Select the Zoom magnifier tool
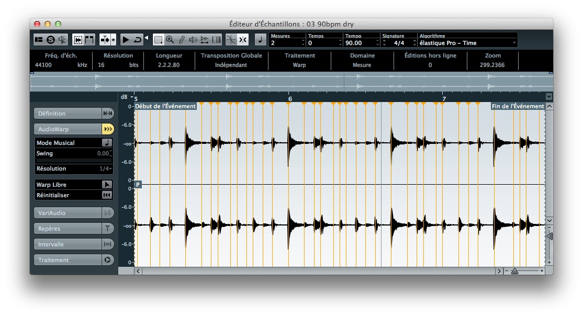Image resolution: width=583 pixels, height=316 pixels. (170, 39)
